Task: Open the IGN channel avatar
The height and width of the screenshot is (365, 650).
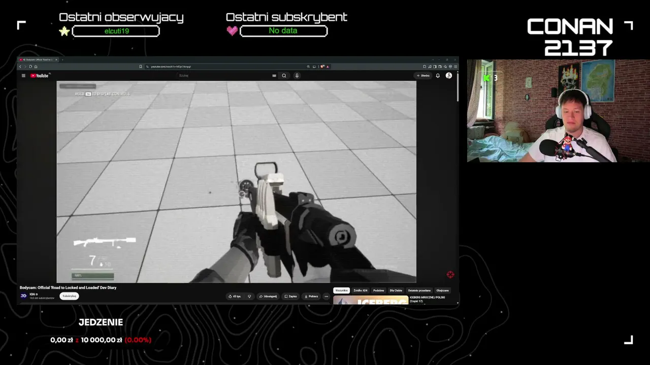Action: pyautogui.click(x=23, y=296)
